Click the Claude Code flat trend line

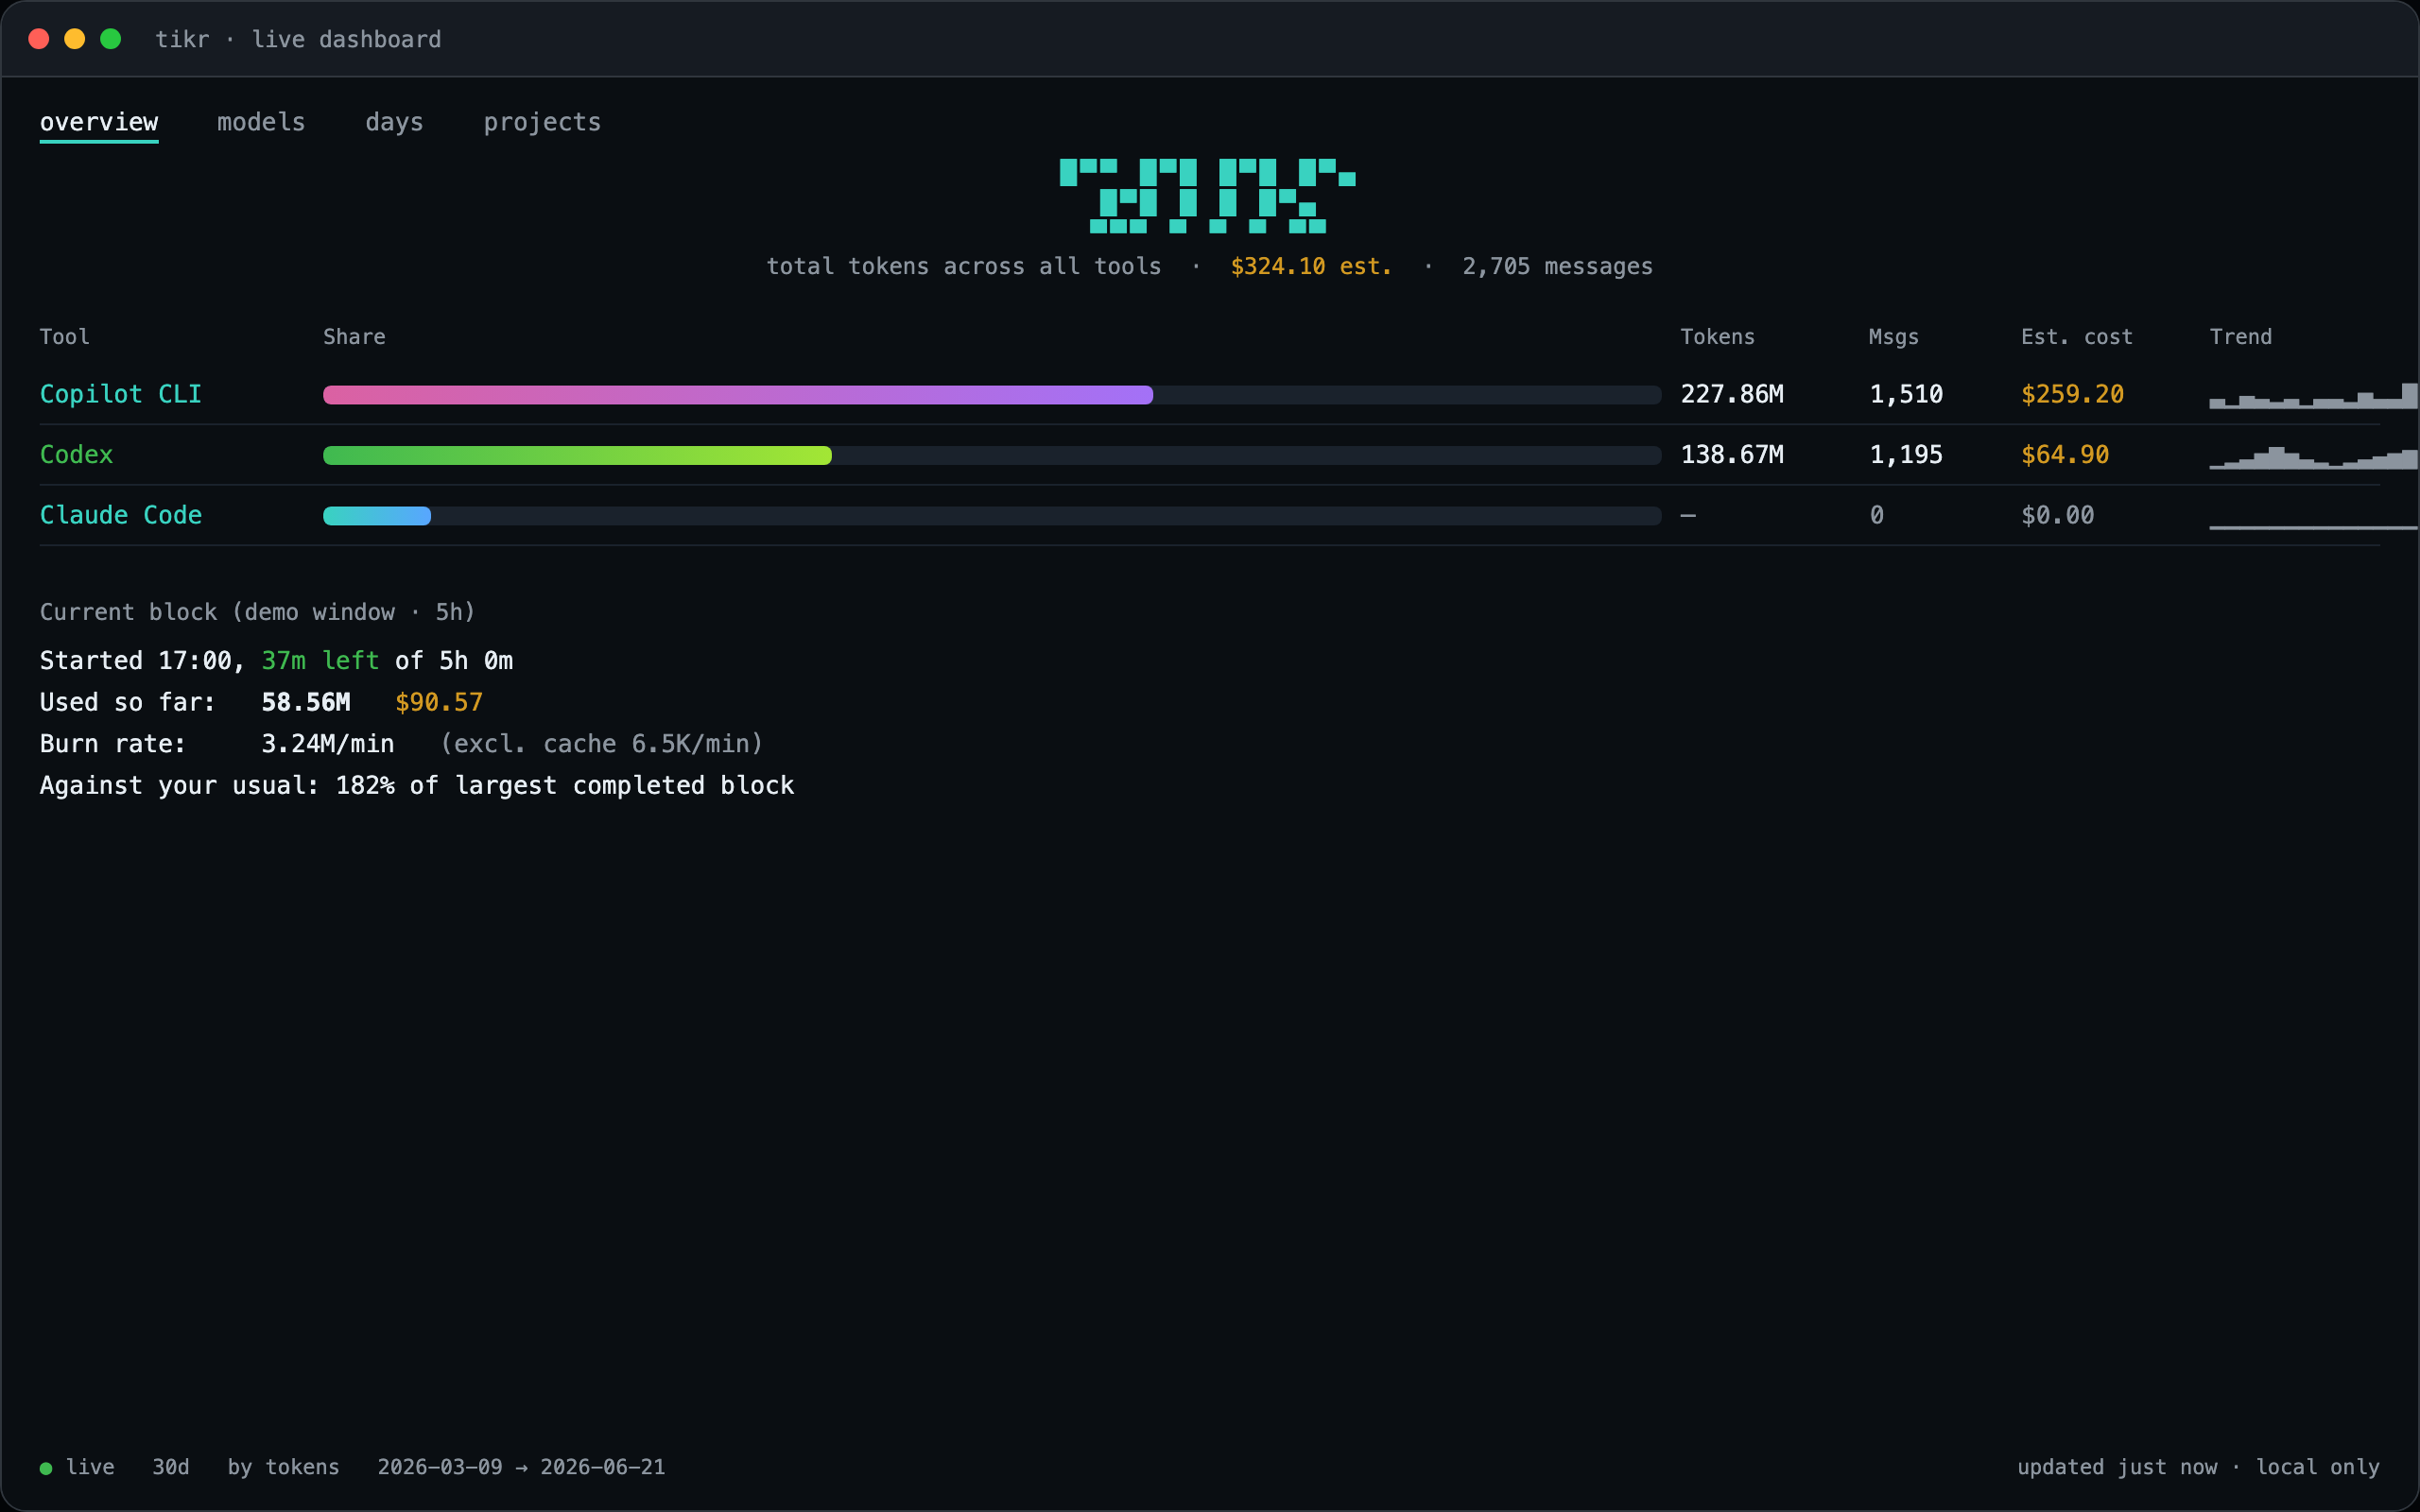click(x=2313, y=527)
